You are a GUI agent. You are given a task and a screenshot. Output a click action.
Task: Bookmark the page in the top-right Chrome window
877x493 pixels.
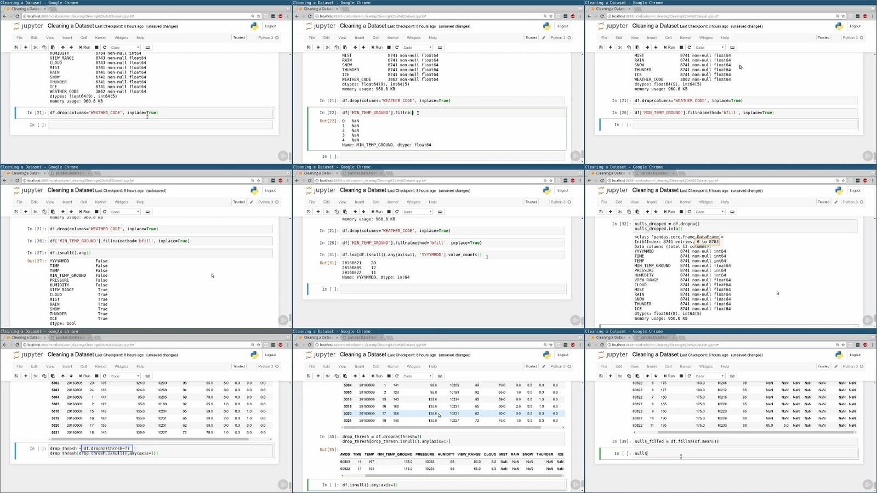pos(843,16)
